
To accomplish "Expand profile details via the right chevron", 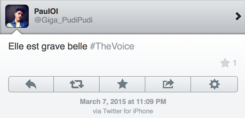I will click(x=238, y=17).
